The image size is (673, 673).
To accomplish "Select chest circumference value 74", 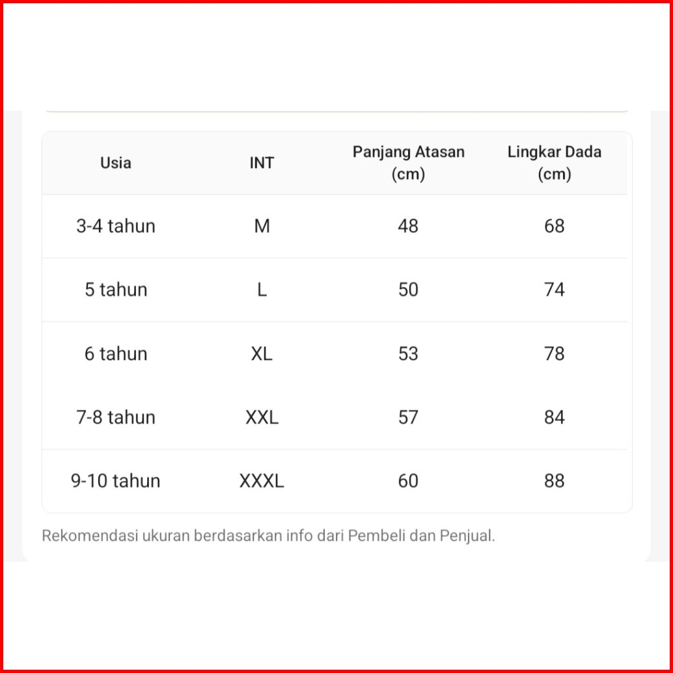I will (555, 290).
